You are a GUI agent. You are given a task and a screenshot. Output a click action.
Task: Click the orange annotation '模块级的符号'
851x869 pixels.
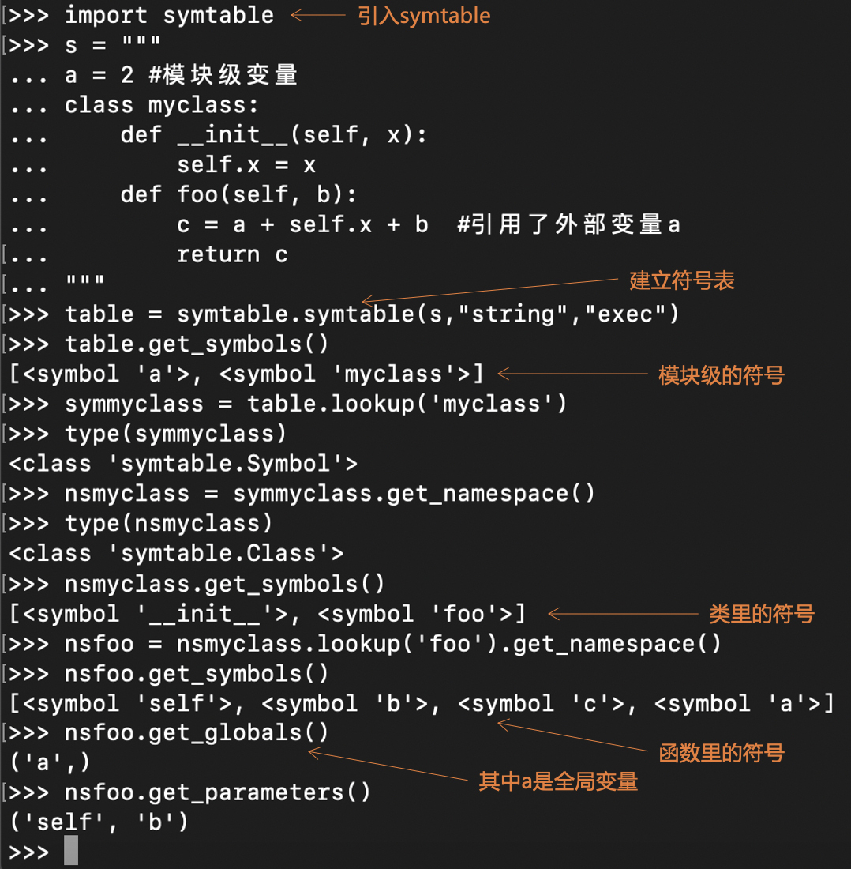point(721,374)
